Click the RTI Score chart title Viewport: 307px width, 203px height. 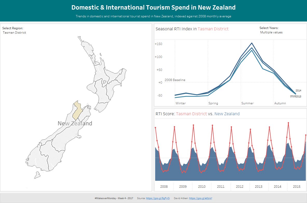[198, 114]
